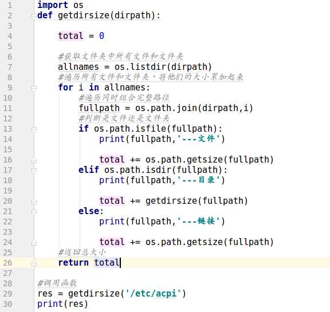Click 'allnames = os.listdir(dirpath)' line
Image resolution: width=330 pixels, height=312 pixels.
(135, 67)
